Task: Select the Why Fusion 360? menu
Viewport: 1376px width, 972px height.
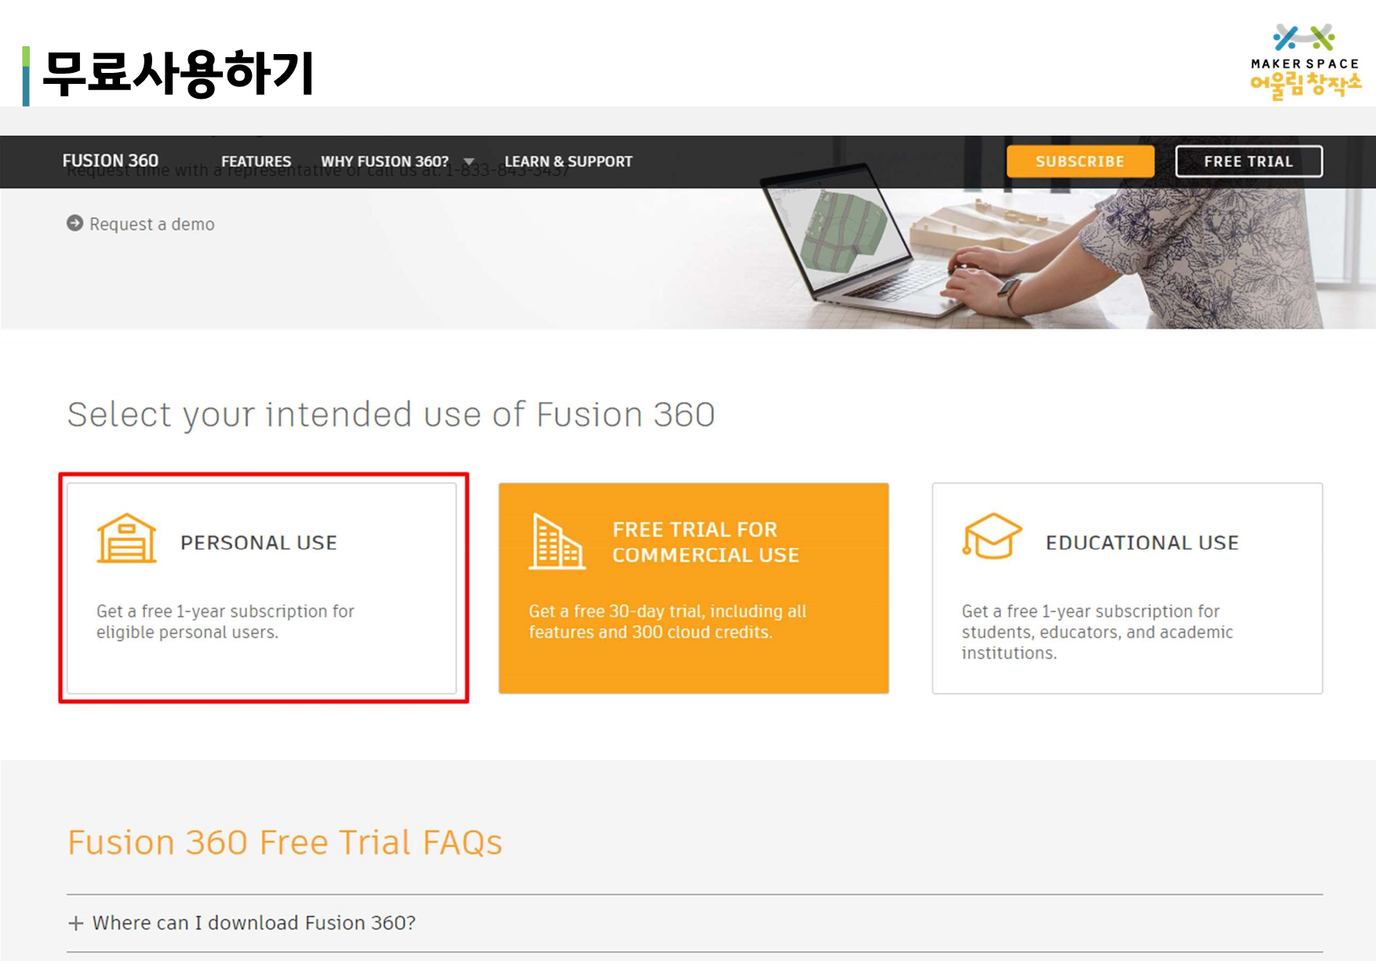Action: tap(384, 161)
